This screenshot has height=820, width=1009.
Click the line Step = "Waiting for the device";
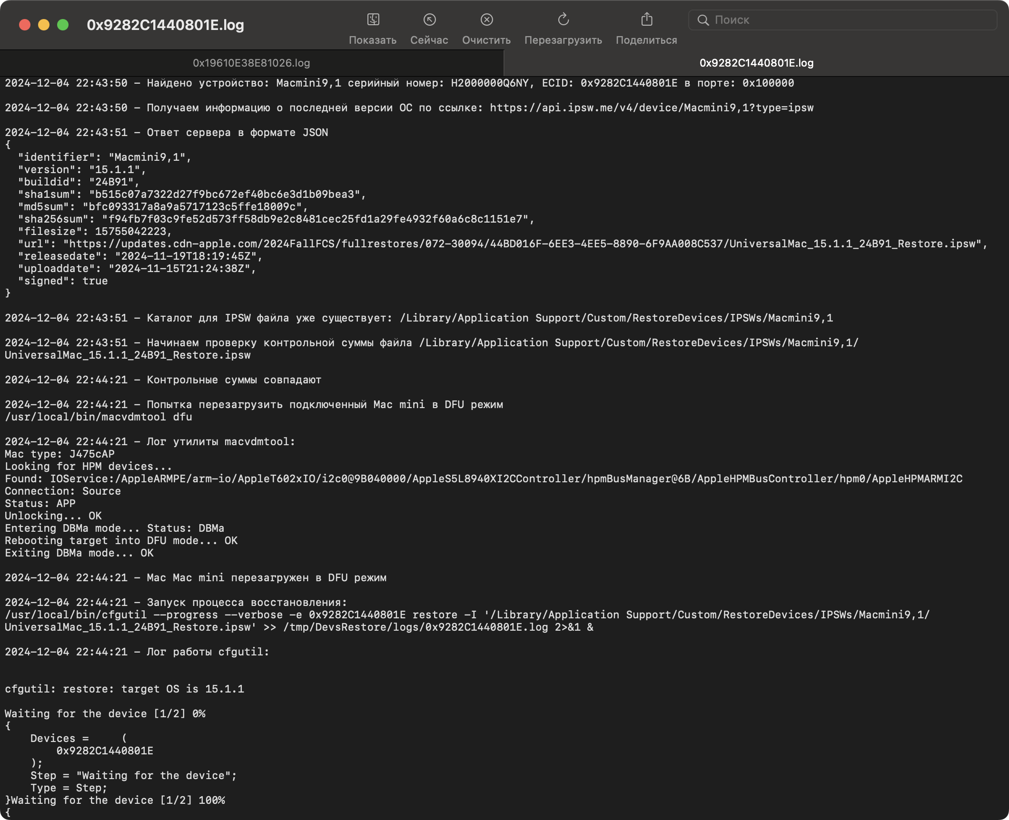coord(134,776)
